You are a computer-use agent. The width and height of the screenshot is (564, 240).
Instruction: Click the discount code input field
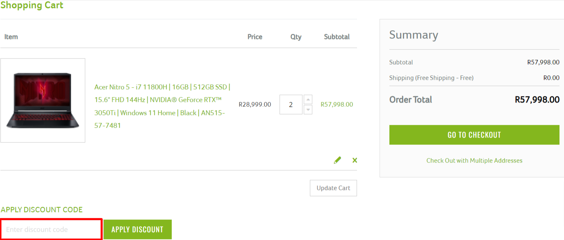[51, 229]
